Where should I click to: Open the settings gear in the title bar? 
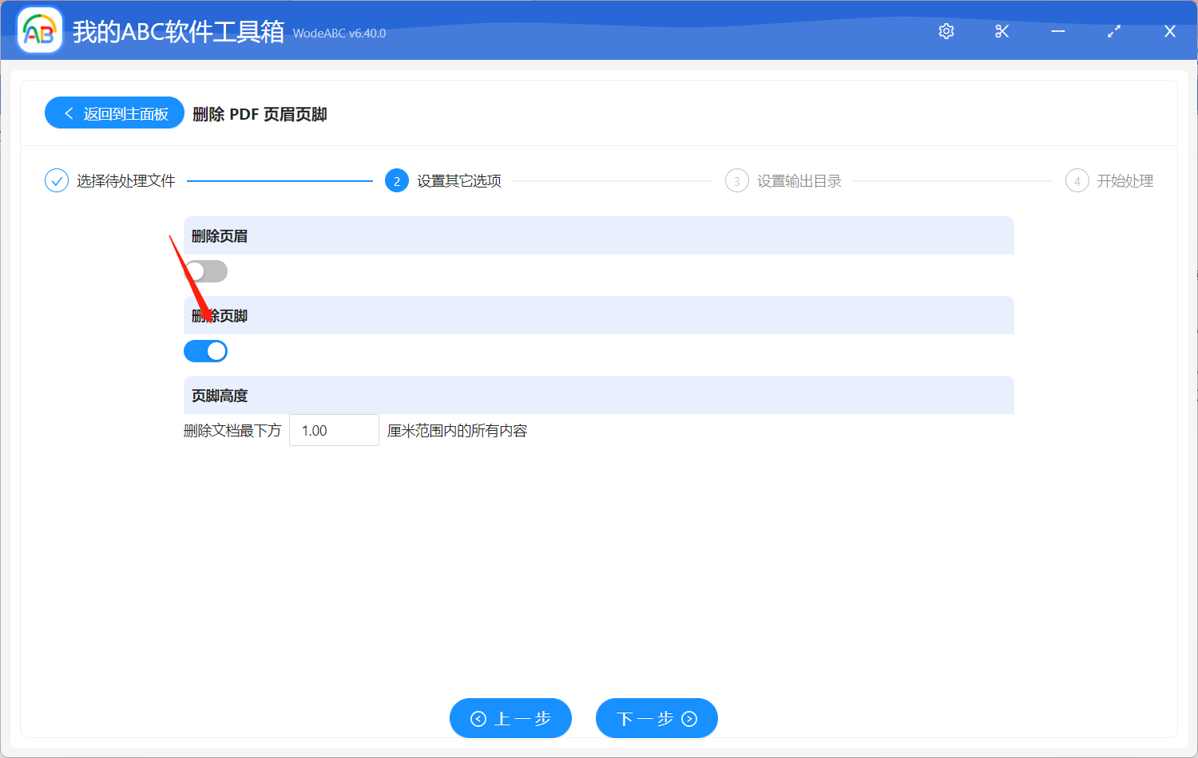[x=946, y=31]
